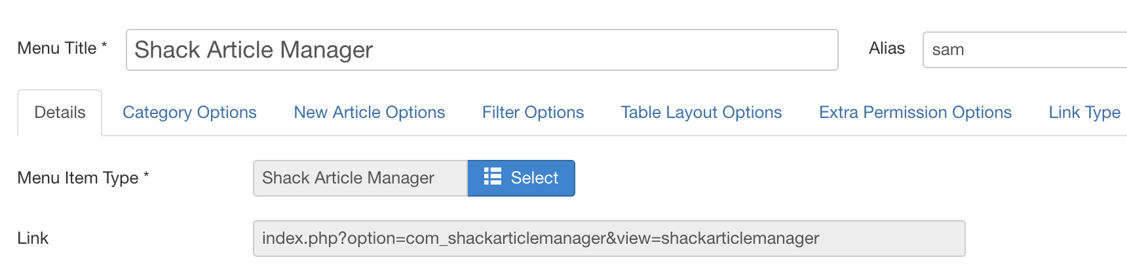Screen dimensions: 1127x270
Task: Go to the Filter Options tab
Action: coord(533,112)
